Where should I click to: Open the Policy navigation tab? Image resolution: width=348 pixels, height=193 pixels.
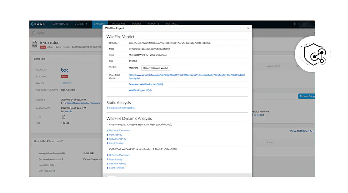(137, 24)
